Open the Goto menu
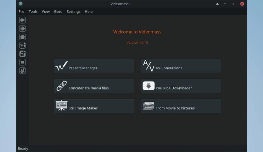This screenshot has width=263, height=152. coord(58,12)
